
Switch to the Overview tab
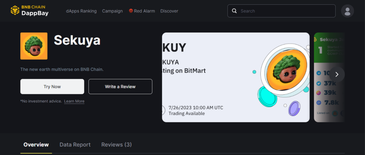tap(36, 145)
